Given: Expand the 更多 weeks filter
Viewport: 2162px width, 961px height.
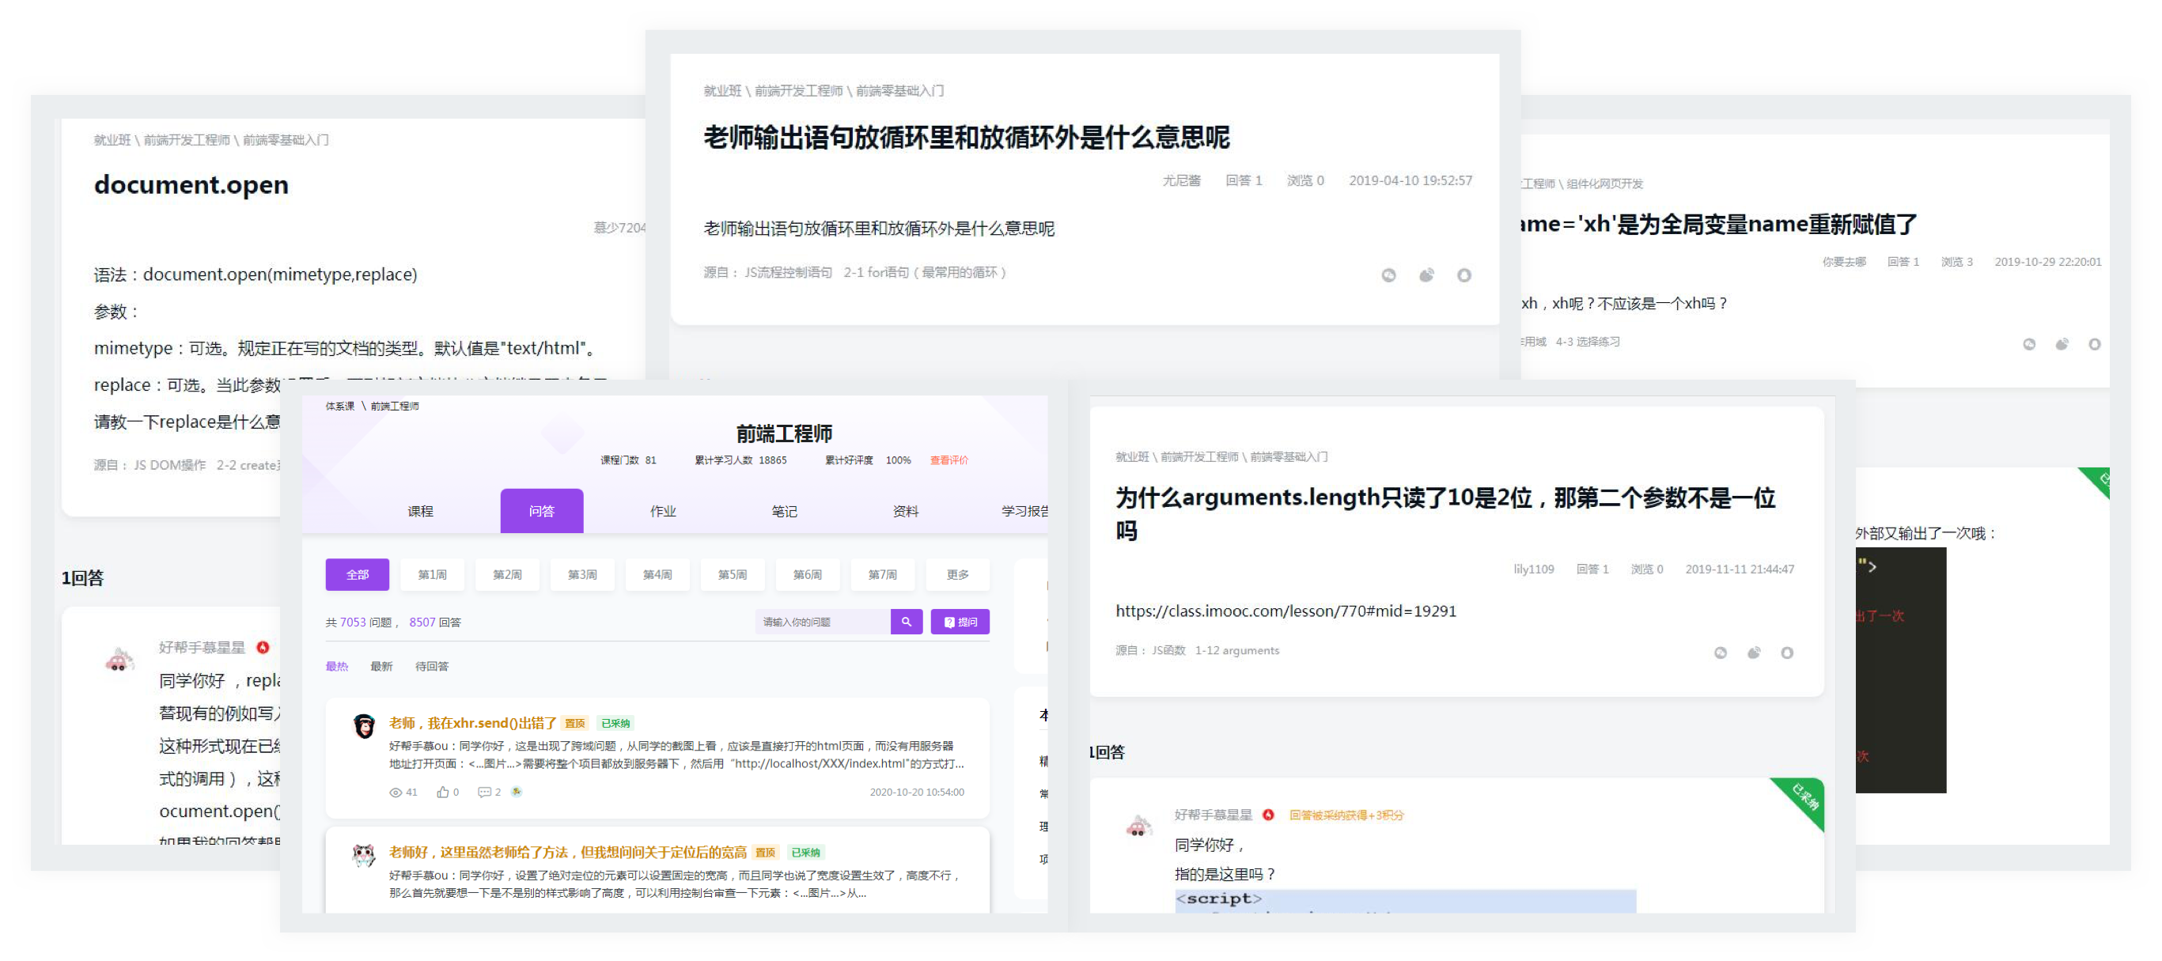Looking at the screenshot, I should 956,575.
